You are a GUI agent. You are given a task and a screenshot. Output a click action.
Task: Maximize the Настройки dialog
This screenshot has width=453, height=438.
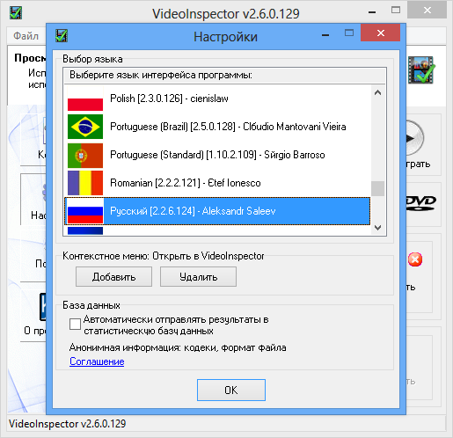349,33
